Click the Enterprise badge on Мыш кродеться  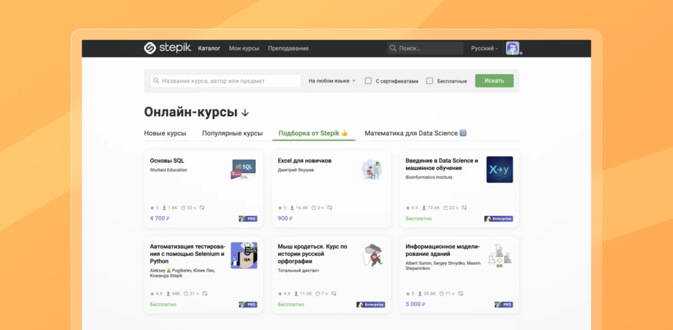[x=371, y=304]
